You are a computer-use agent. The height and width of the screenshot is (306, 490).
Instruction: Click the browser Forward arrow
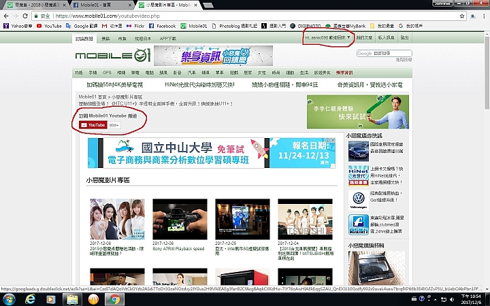tap(16, 16)
